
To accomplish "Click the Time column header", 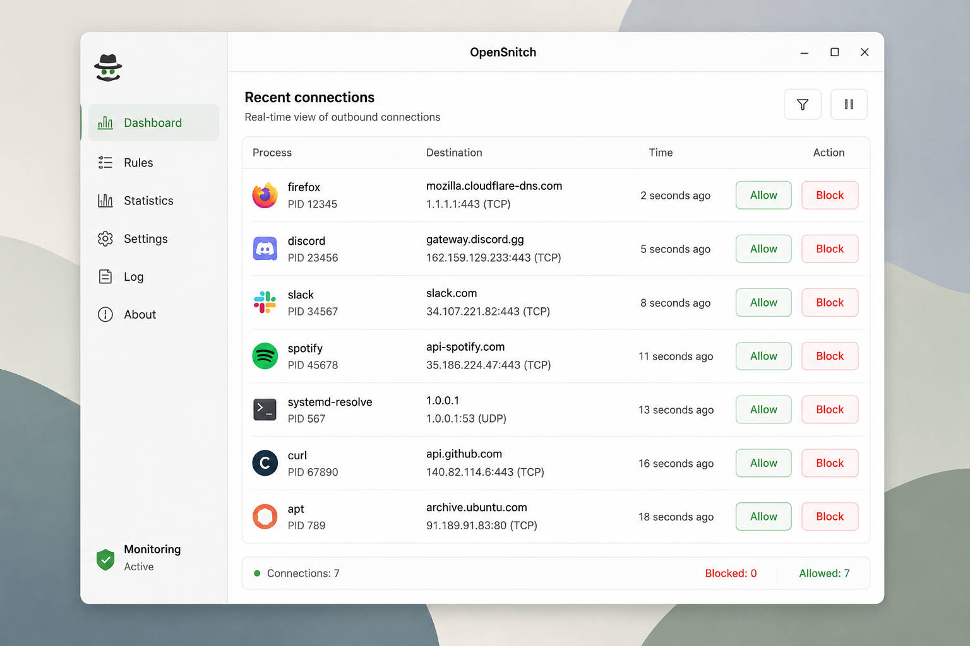I will click(661, 153).
